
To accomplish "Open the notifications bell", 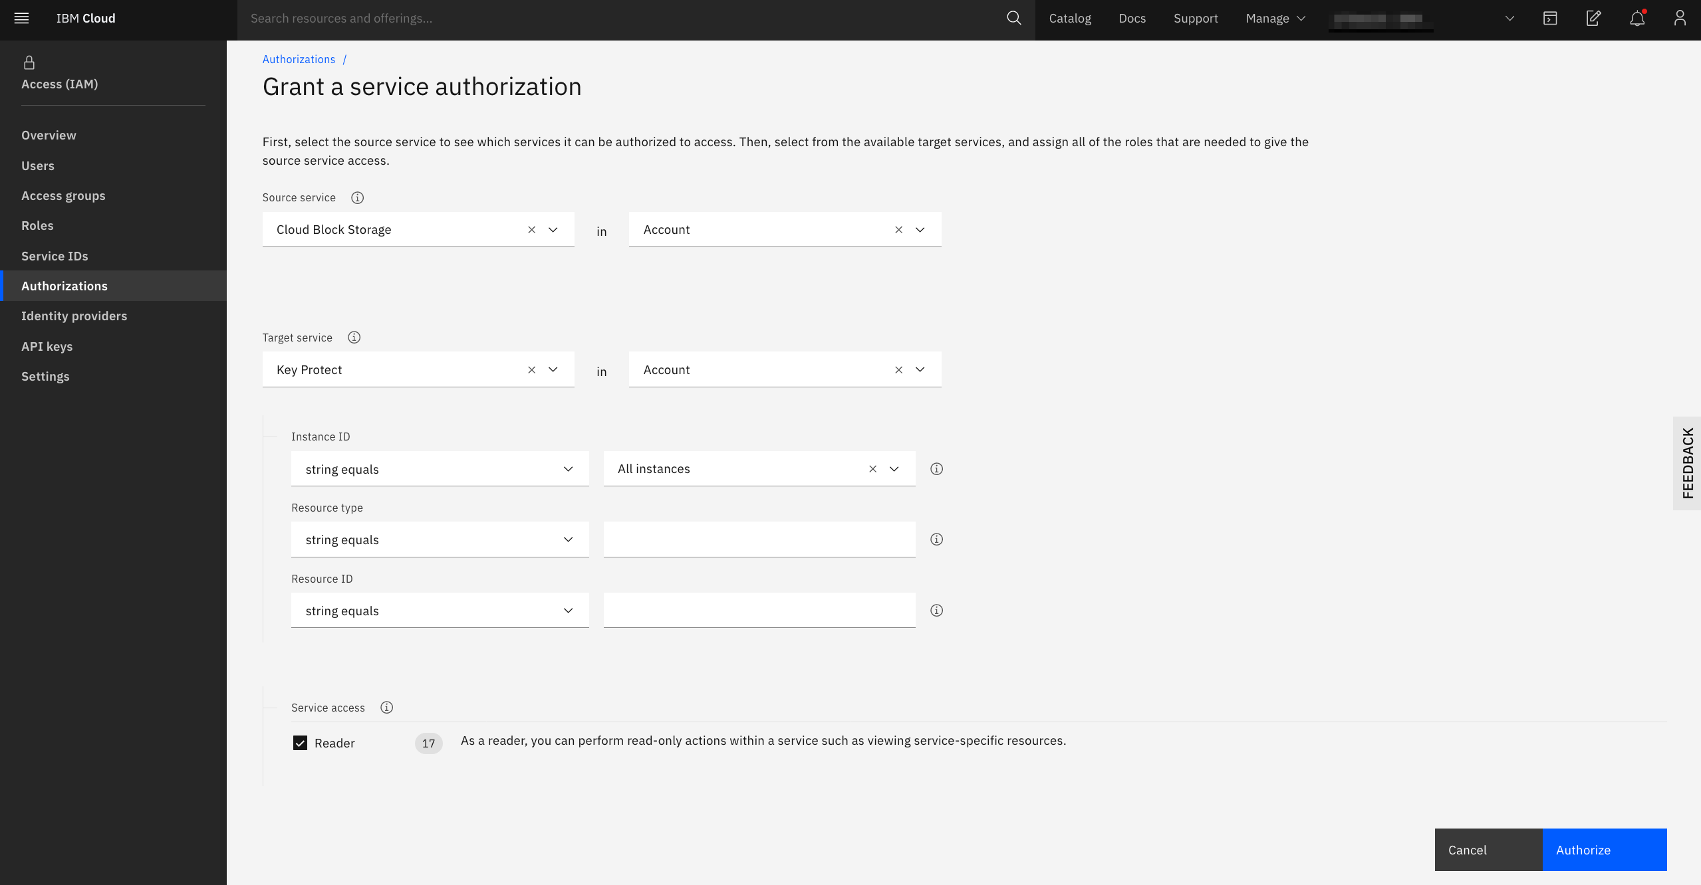I will (1637, 19).
